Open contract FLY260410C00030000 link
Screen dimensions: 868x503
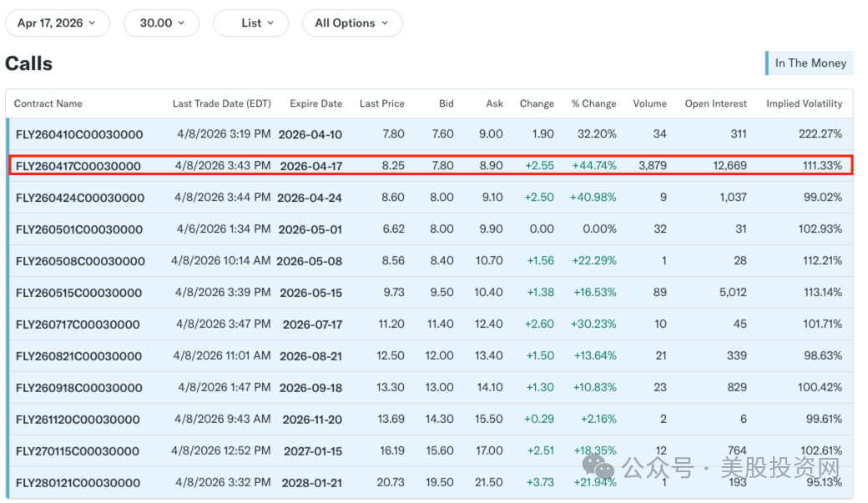coord(79,134)
